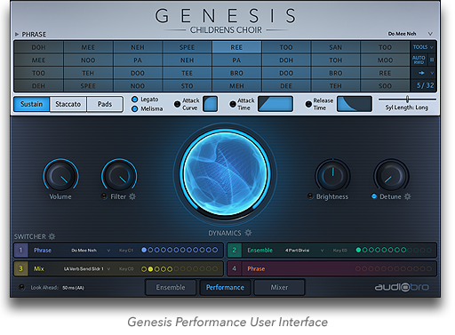Select the Pads articulation button
Viewport: 455px width, 335px height.
pyautogui.click(x=105, y=104)
